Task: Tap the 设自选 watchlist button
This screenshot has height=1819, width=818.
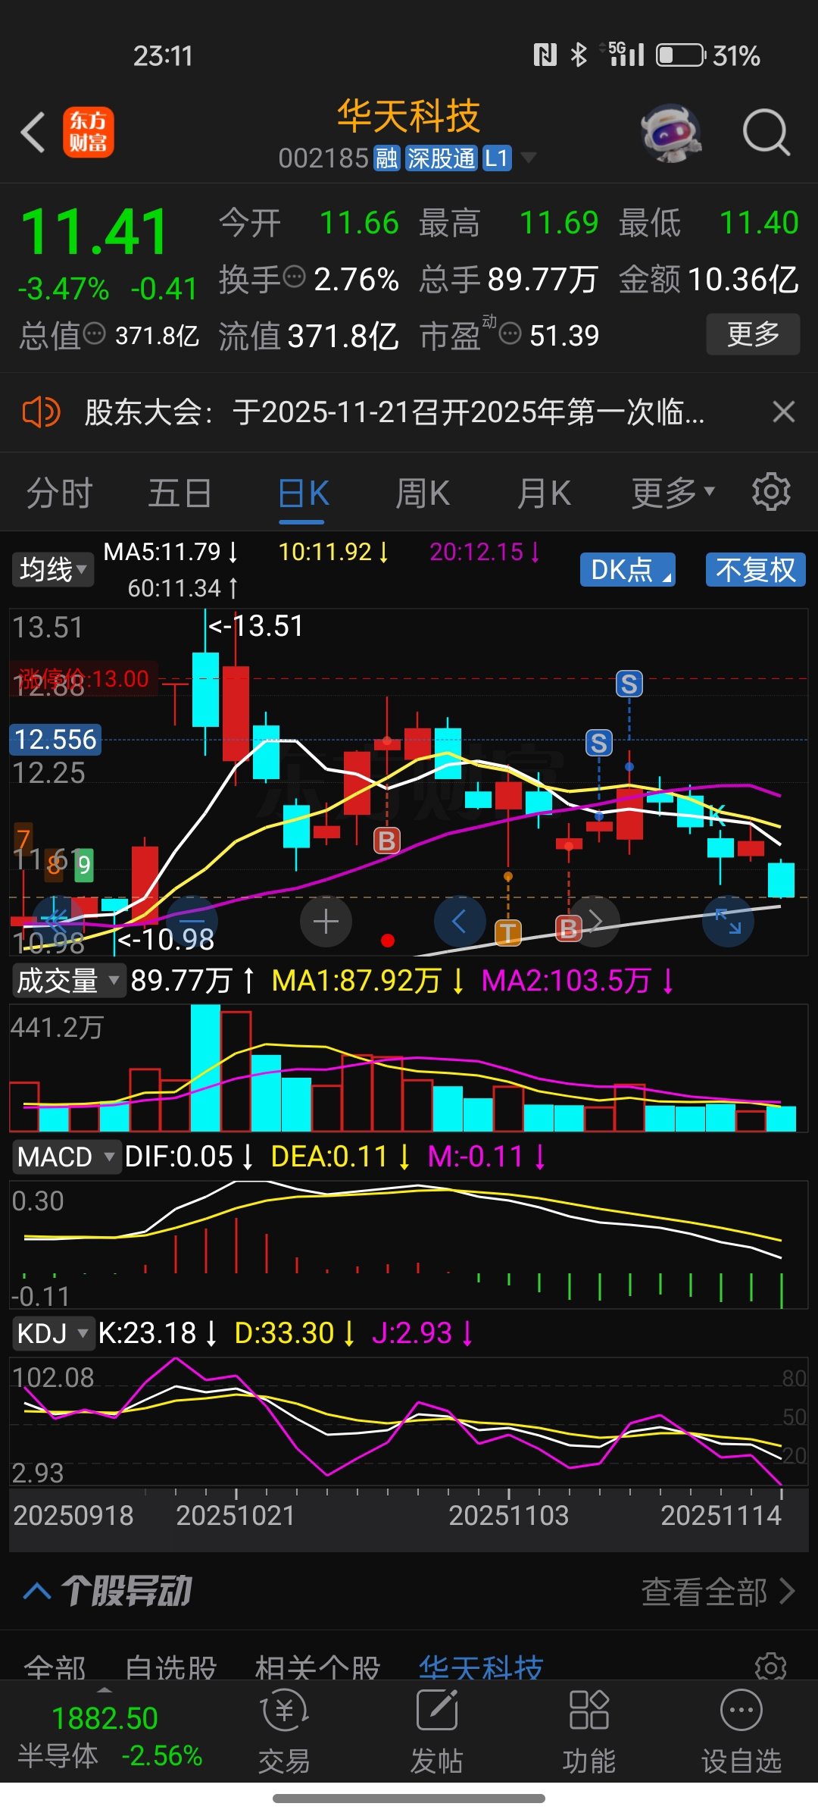Action: coord(742,1732)
